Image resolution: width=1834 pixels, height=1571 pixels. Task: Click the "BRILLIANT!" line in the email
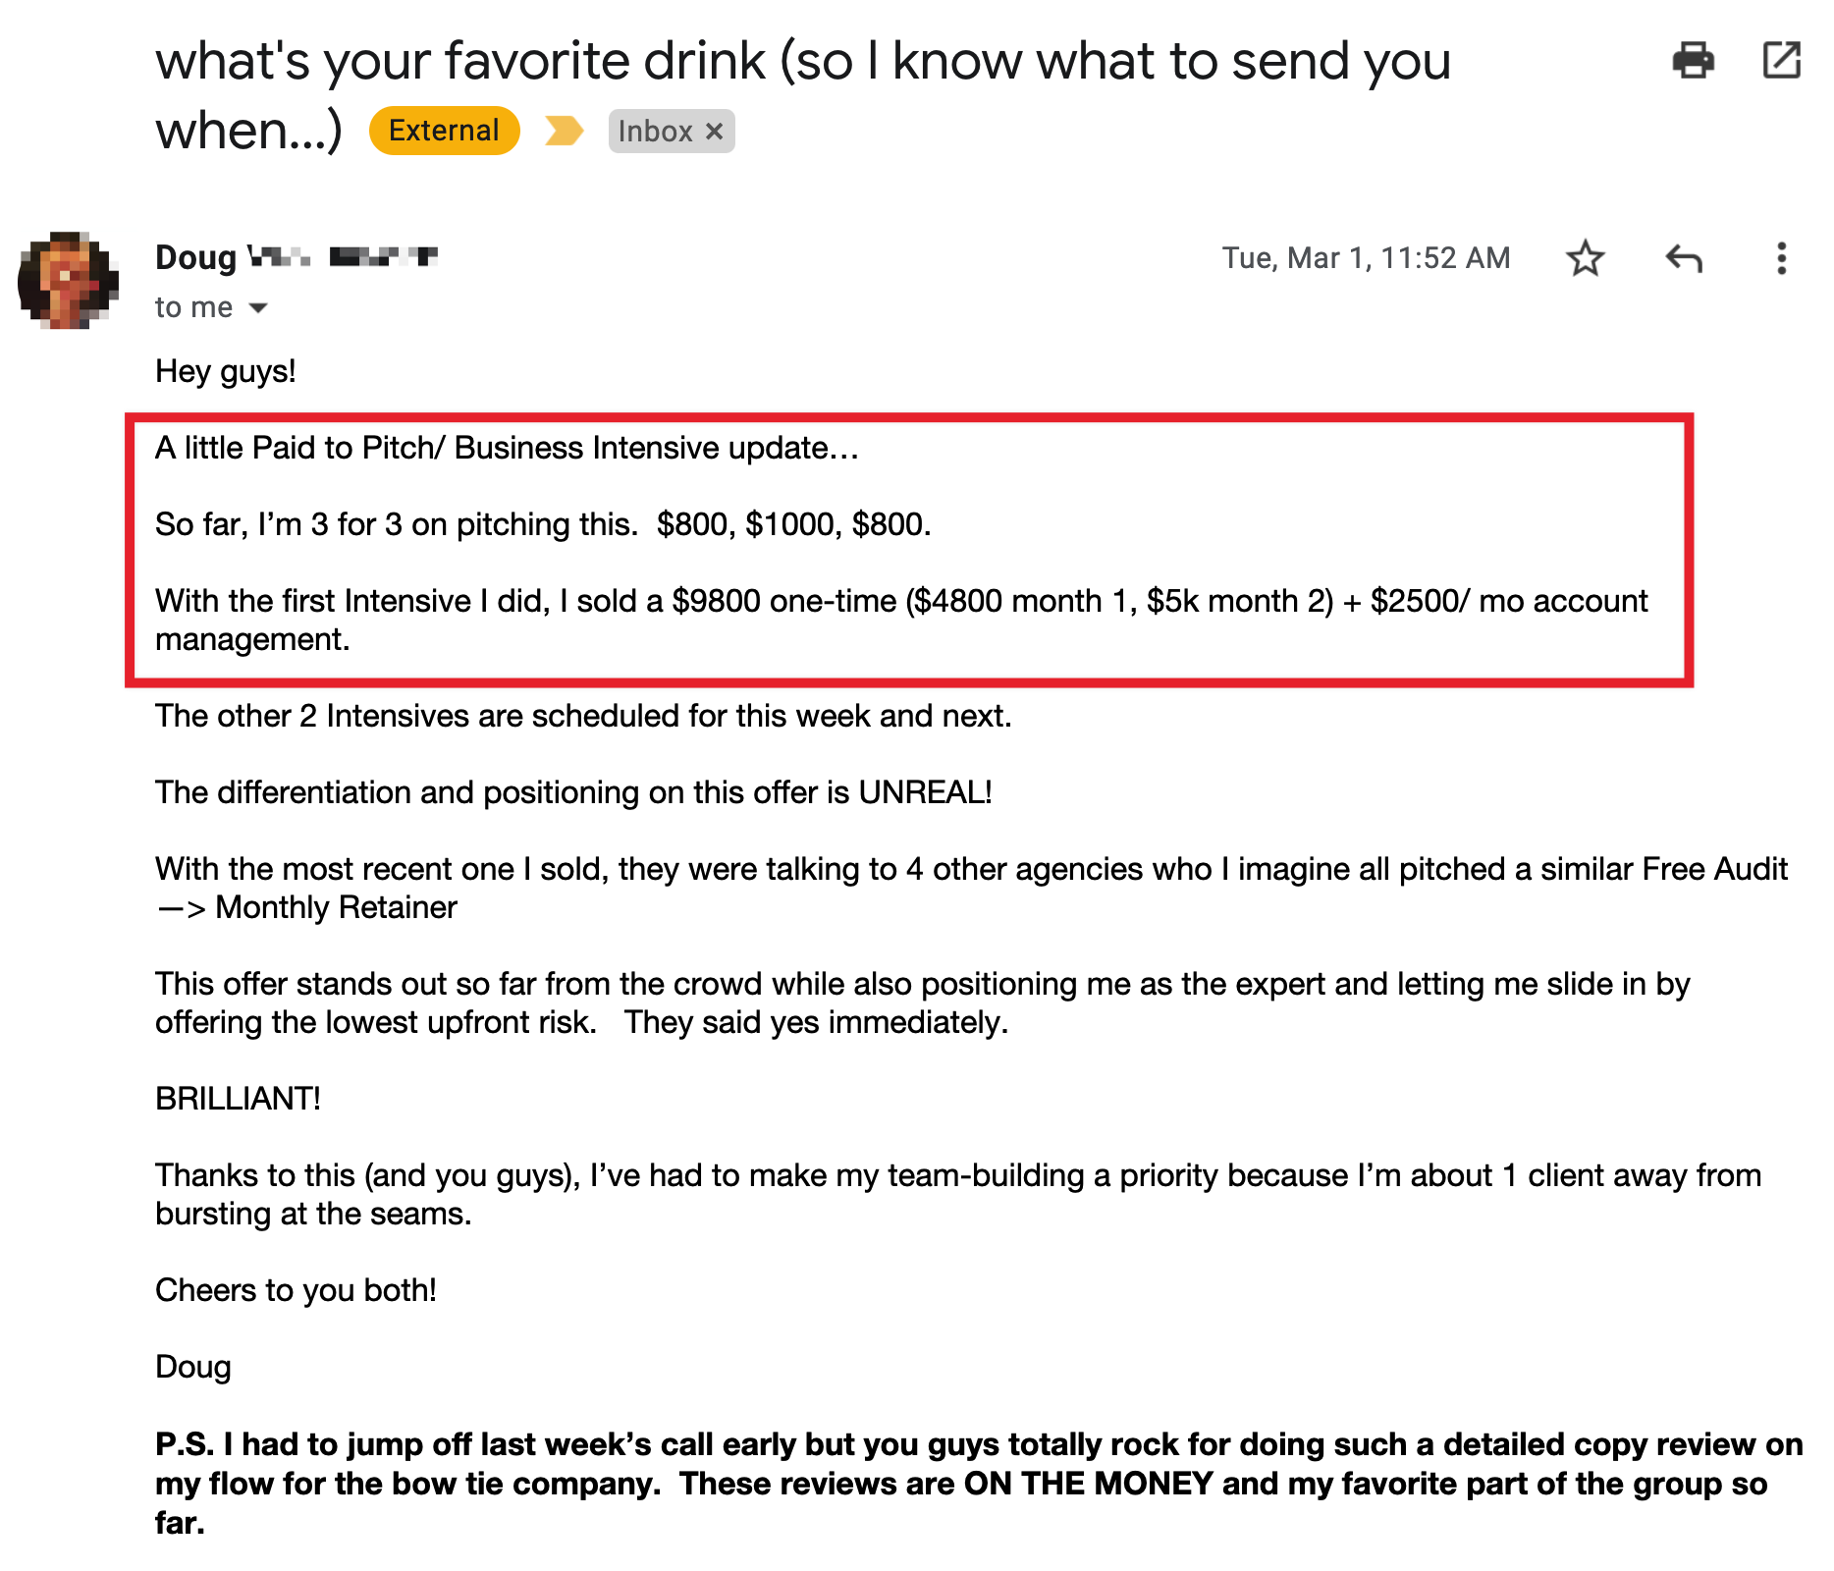[x=238, y=1099]
